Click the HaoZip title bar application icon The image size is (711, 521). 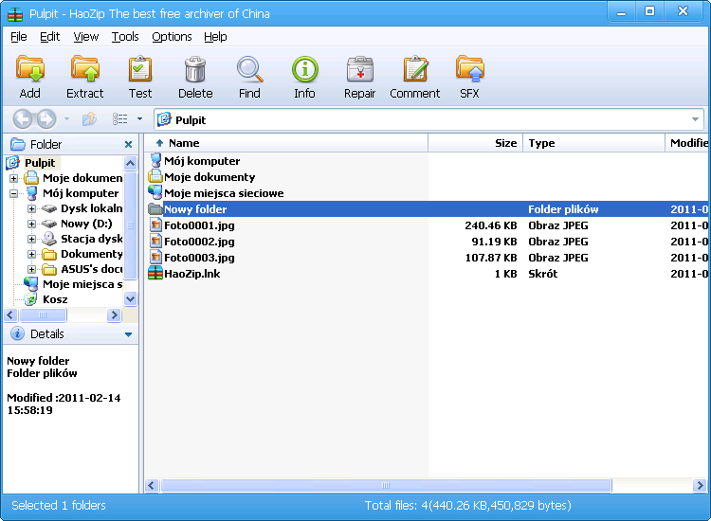coord(15,14)
